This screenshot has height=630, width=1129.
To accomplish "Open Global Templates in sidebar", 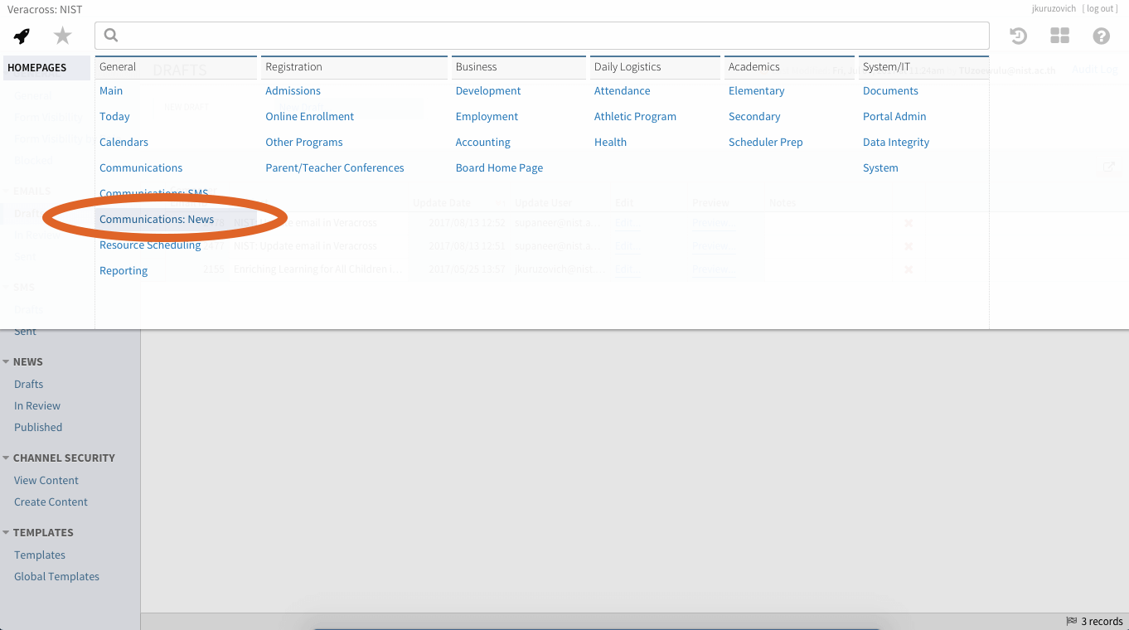I will click(x=56, y=577).
